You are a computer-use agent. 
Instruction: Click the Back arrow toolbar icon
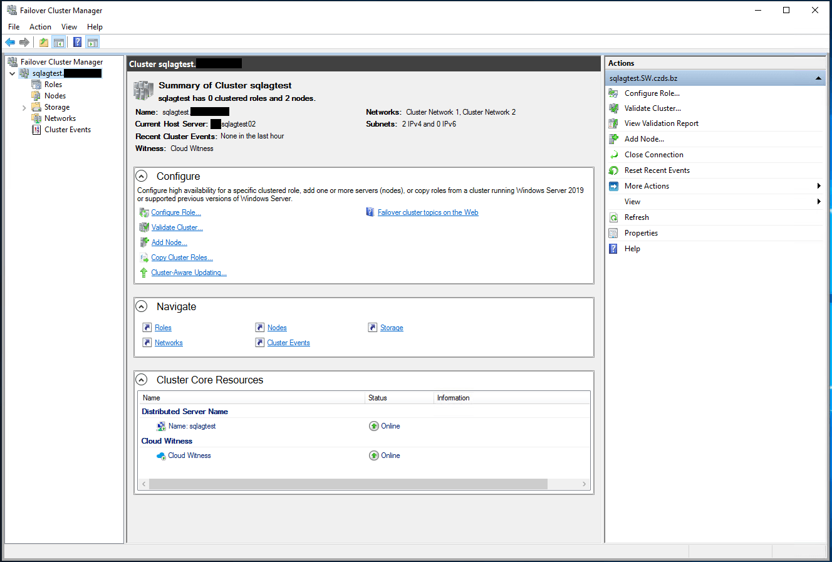(10, 43)
